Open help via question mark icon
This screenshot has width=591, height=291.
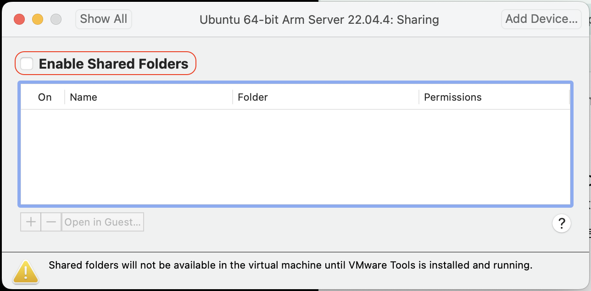coord(562,224)
